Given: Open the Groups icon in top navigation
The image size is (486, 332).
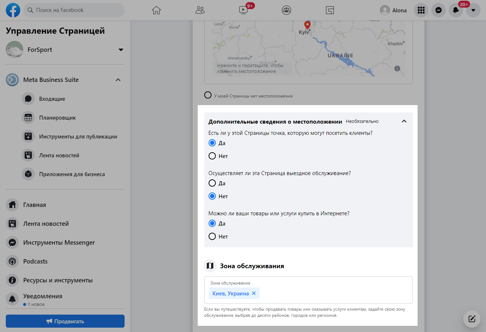Looking at the screenshot, I should tap(286, 10).
